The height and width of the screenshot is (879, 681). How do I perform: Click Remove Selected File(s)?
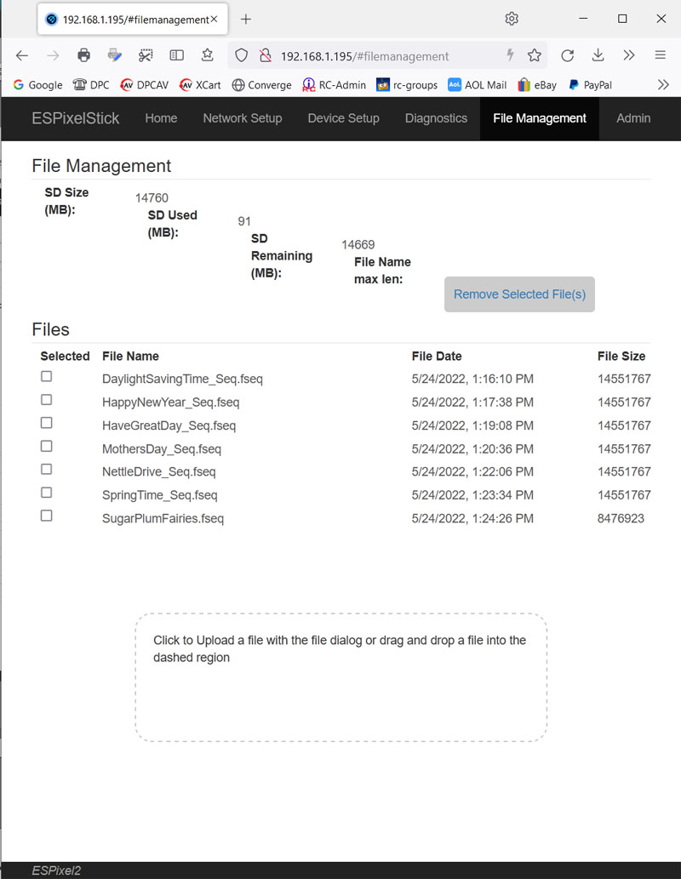[x=519, y=294]
